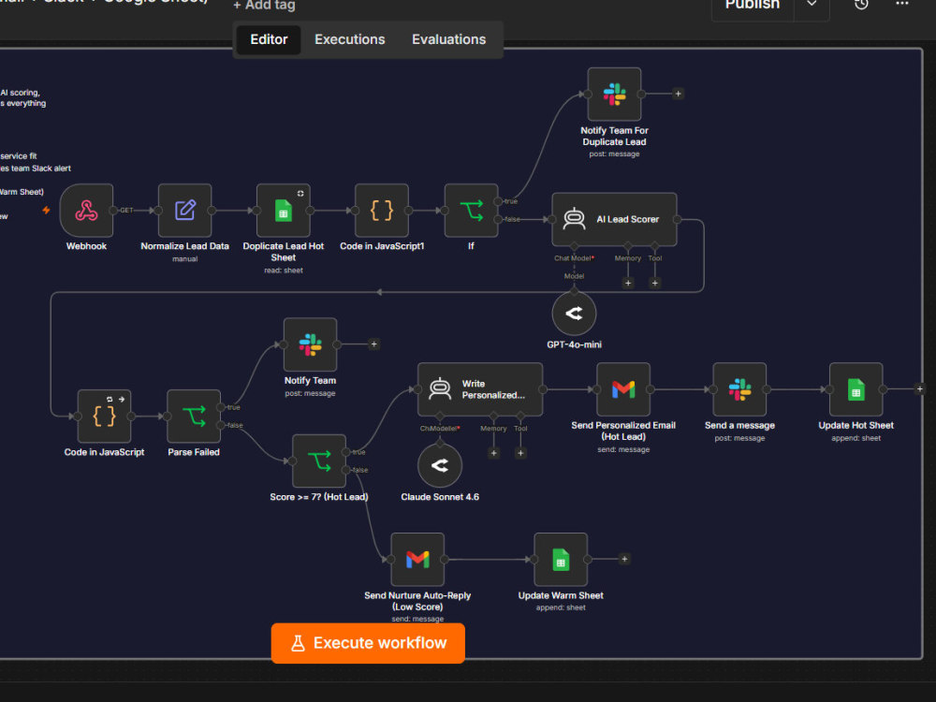The width and height of the screenshot is (936, 702).
Task: Click the Webhook trigger lightning bolt icon
Action: tap(46, 210)
